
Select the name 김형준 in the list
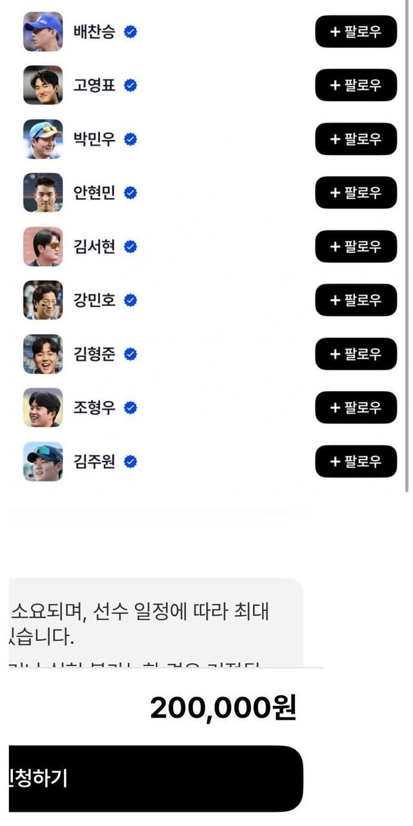(94, 354)
